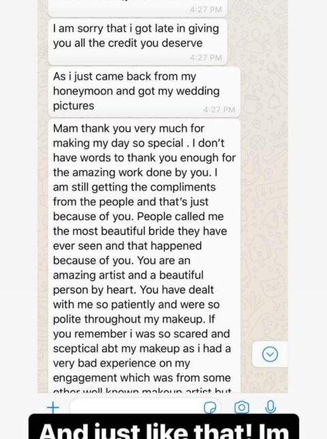Screen dimensions: 327x439
Task: Tap the chat wallpaper beside the messages
Action: tap(264, 196)
